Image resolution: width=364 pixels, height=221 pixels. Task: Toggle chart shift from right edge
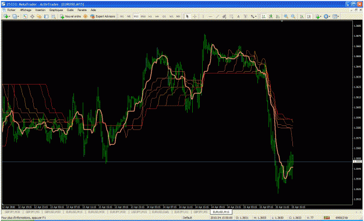click(309, 16)
